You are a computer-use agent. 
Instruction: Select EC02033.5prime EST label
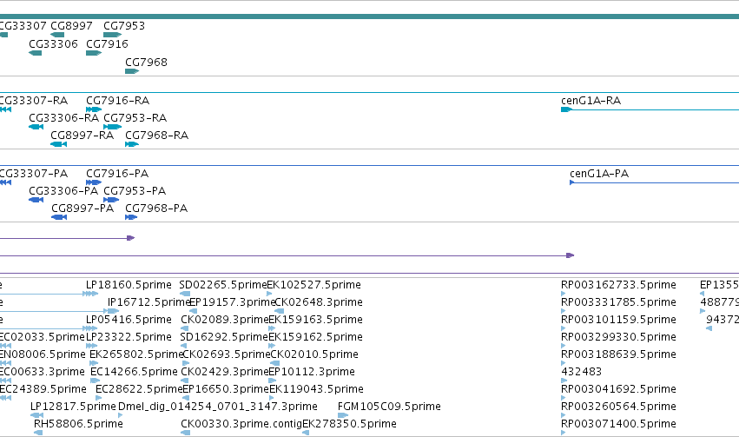pyautogui.click(x=42, y=337)
